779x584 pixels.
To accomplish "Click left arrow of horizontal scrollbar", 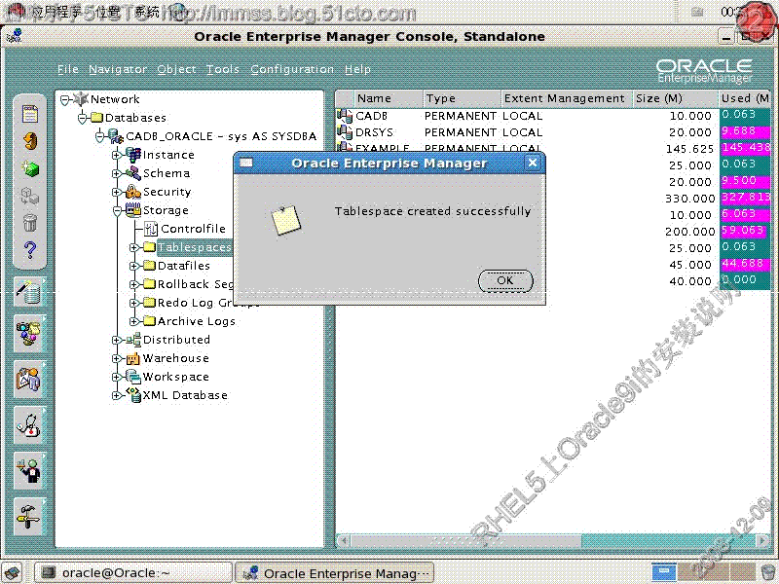I will tap(344, 540).
